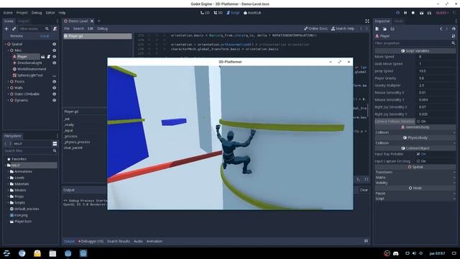Open Online Docs from script editor
The height and width of the screenshot is (259, 460).
[x=316, y=29]
